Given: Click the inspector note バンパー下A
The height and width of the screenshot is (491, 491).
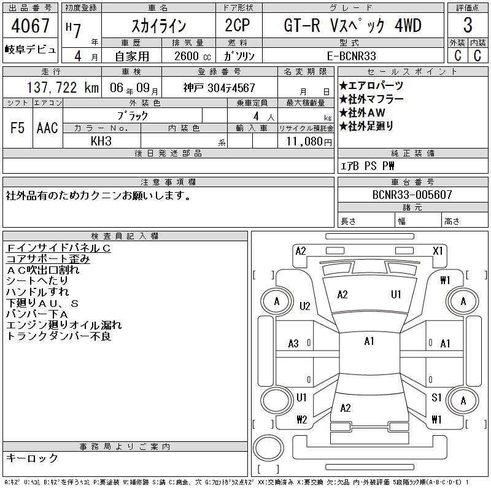Looking at the screenshot, I should [37, 314].
